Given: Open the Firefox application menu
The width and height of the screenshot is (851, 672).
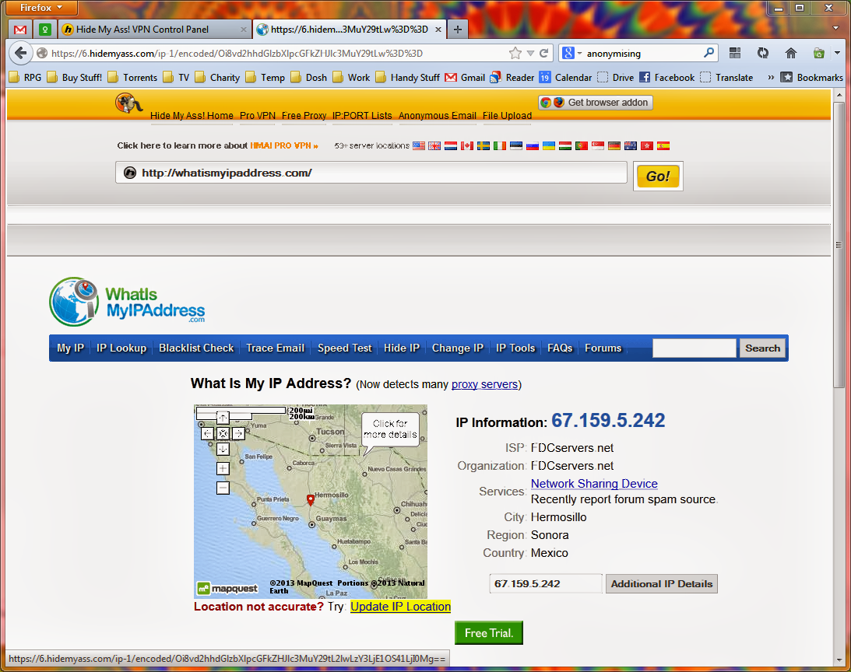Looking at the screenshot, I should [41, 8].
